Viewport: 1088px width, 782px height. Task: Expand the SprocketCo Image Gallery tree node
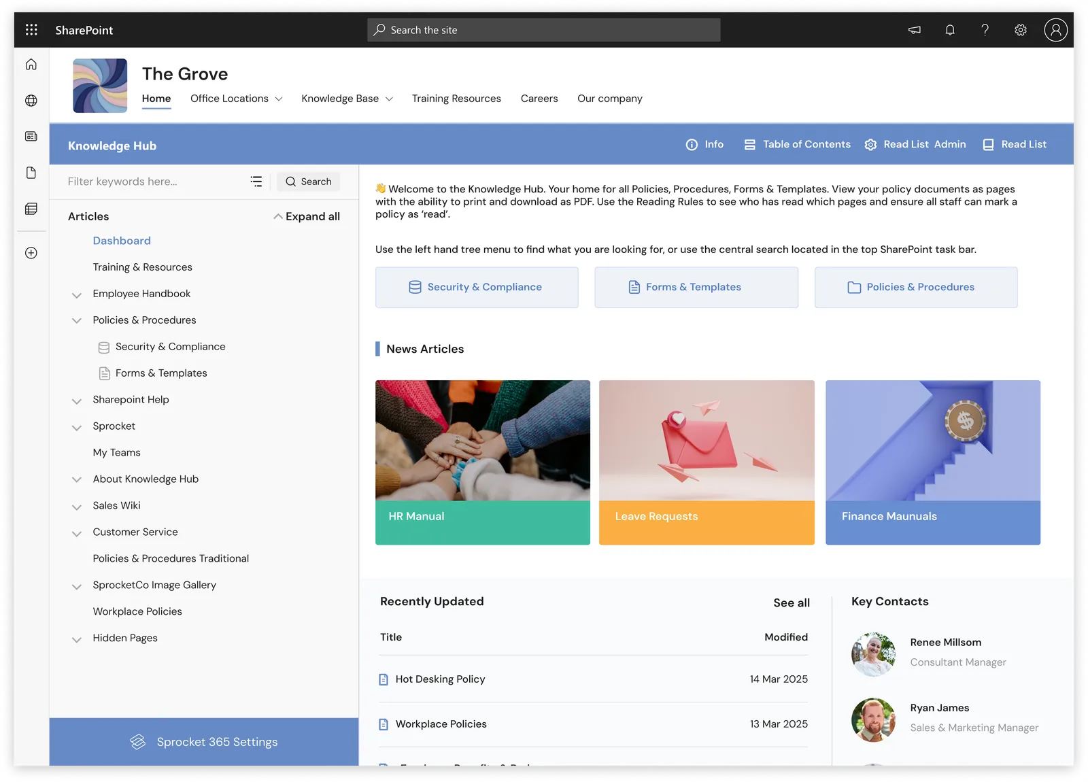77,586
